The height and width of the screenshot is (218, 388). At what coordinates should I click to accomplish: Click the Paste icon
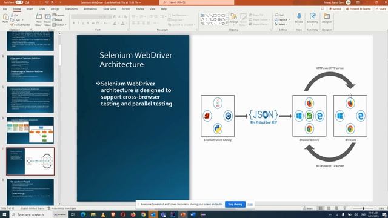5,18
